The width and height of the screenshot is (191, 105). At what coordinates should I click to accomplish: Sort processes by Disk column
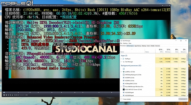click(x=175, y=51)
